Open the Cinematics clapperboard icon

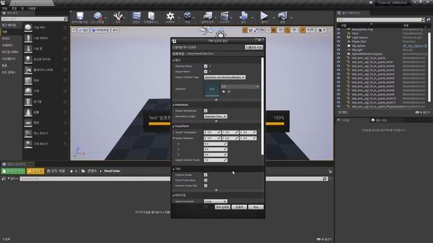coord(225,16)
